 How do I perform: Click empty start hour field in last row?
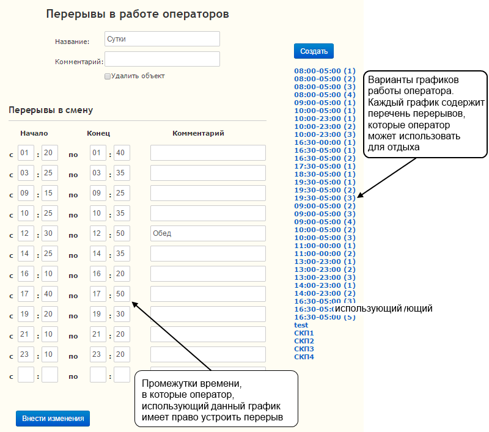pyautogui.click(x=26, y=375)
